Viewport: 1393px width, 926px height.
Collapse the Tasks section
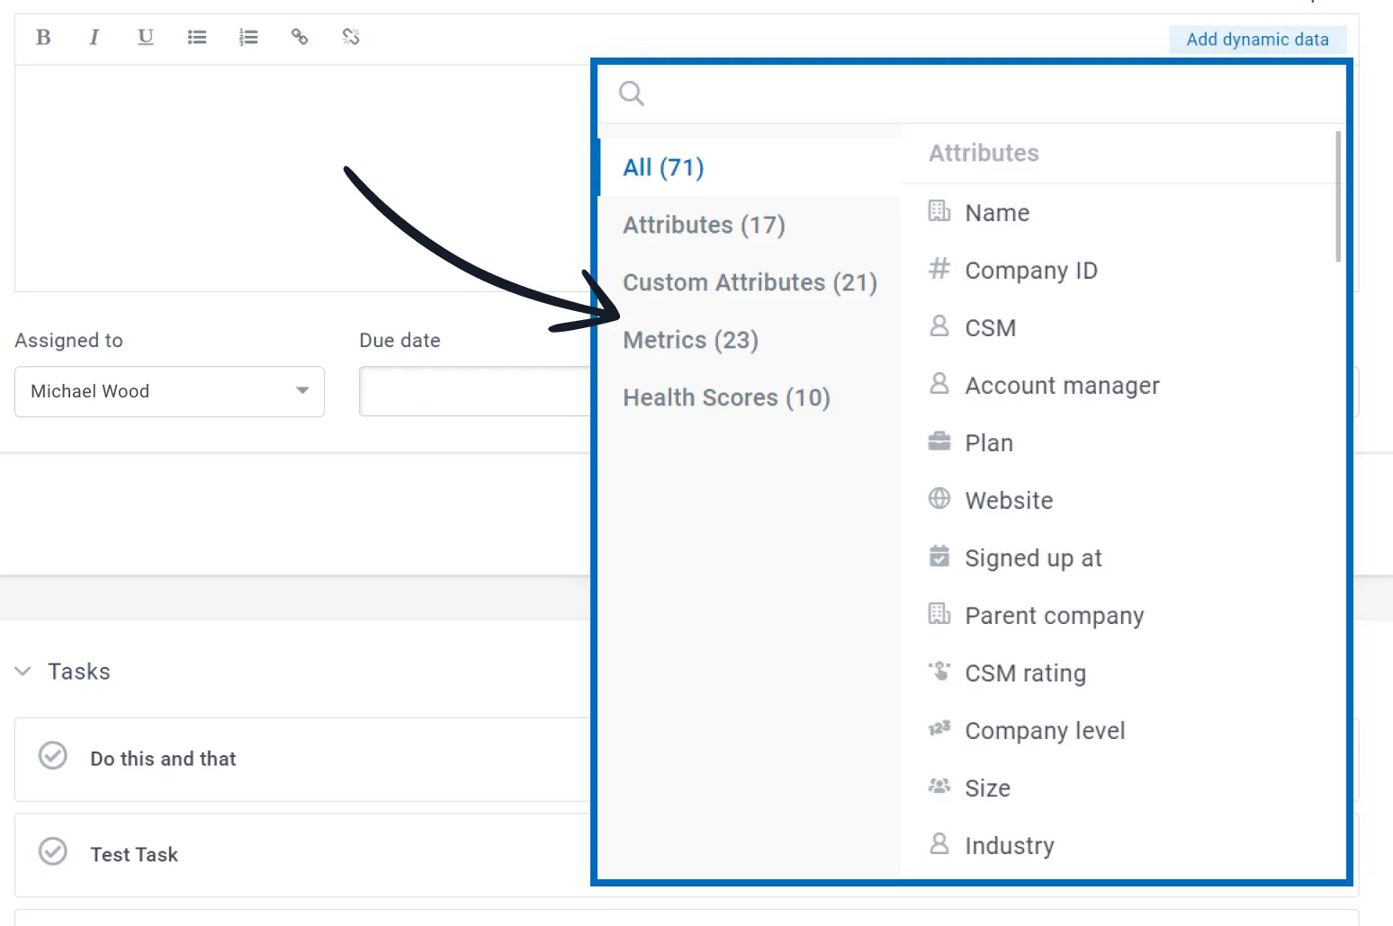(x=23, y=672)
